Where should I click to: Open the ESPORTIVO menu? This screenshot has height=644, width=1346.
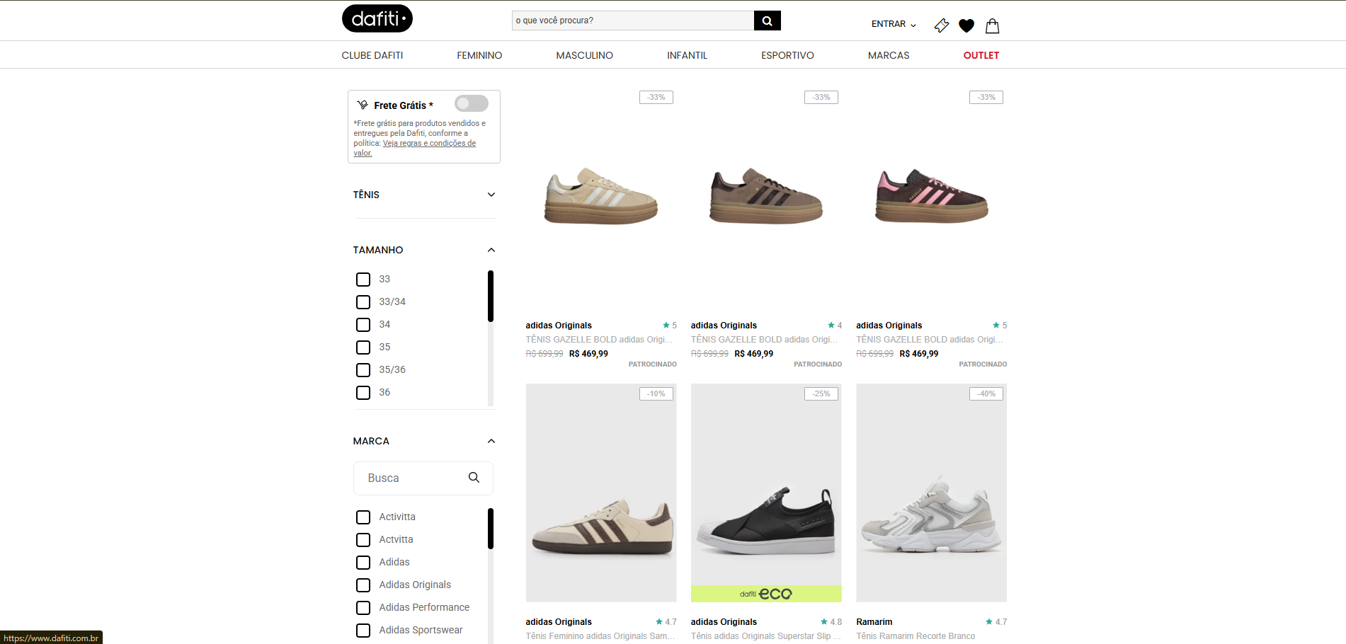(787, 55)
